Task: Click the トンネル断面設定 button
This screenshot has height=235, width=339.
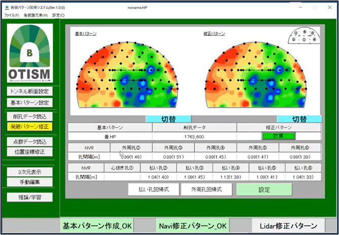Action: point(30,92)
